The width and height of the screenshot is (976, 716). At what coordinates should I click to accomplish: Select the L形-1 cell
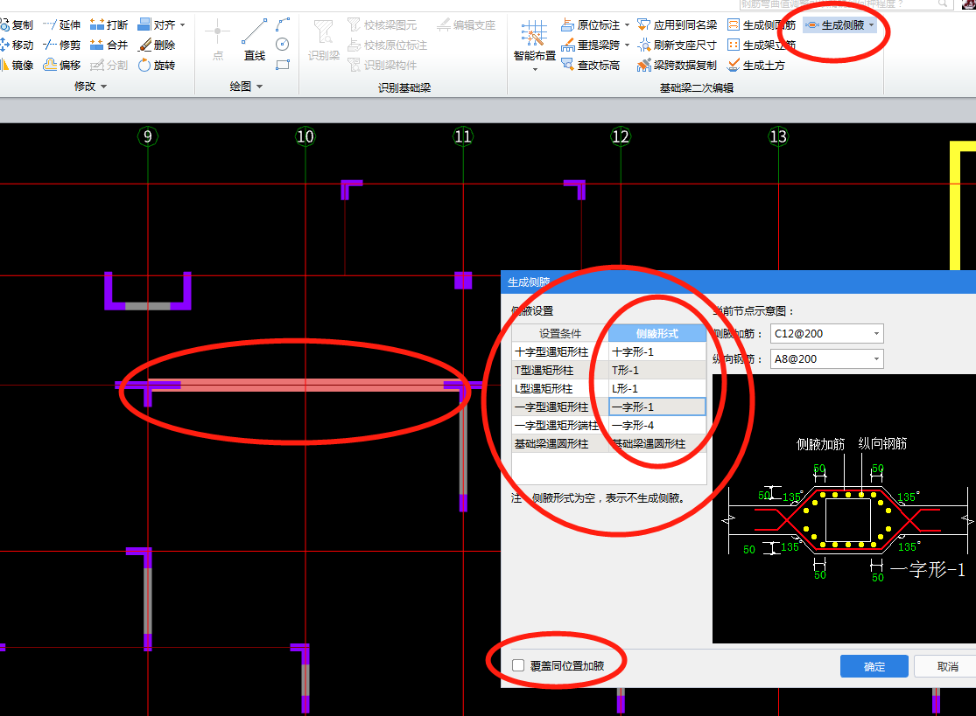657,388
